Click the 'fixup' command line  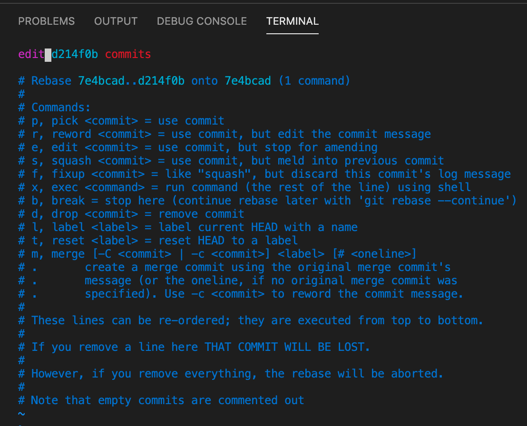pos(214,174)
